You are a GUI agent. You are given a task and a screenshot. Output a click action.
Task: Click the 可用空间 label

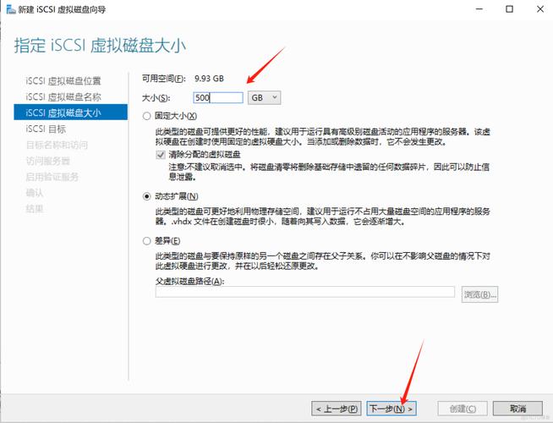pos(164,79)
